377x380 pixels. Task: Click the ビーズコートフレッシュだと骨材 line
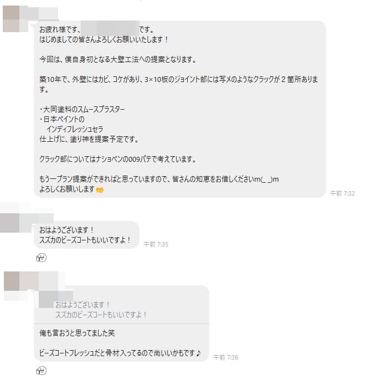[120, 353]
